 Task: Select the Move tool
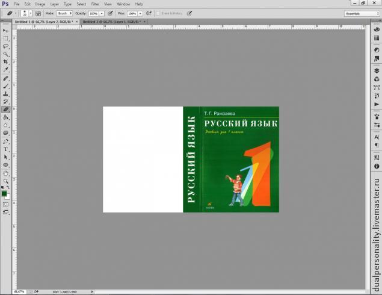(6, 30)
